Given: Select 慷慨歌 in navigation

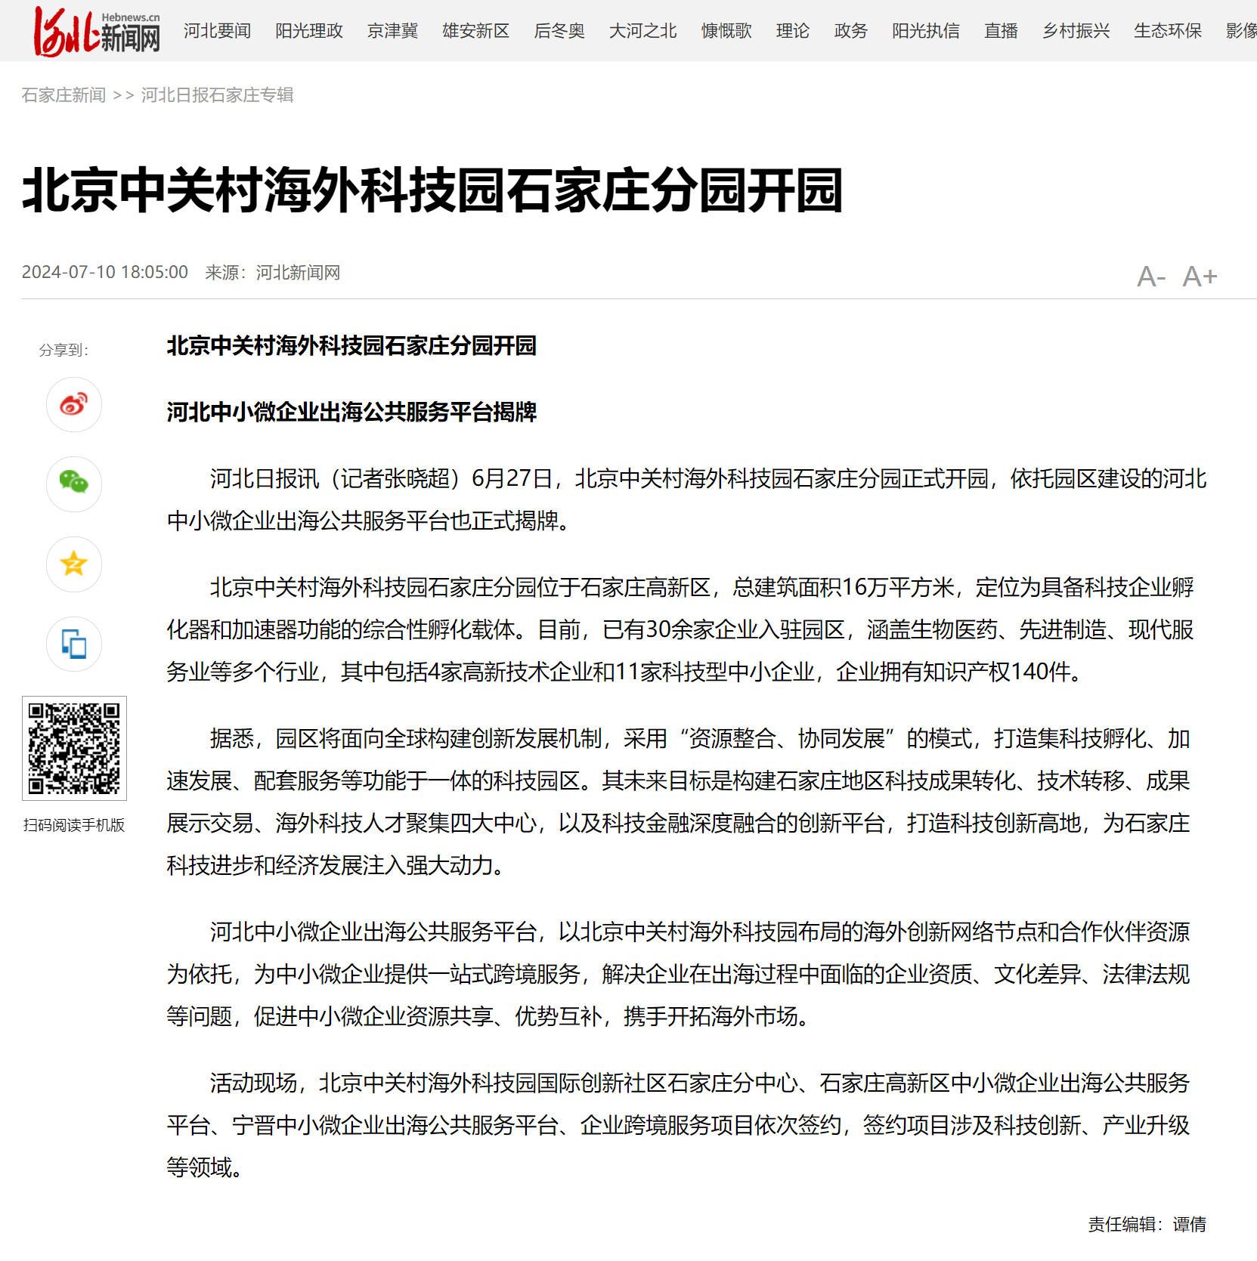Looking at the screenshot, I should click(x=726, y=31).
